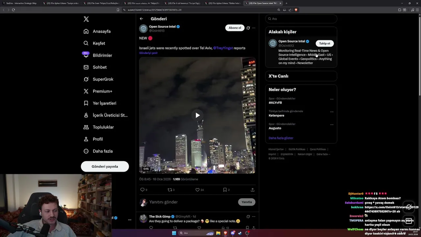Open more options for #ALYvFB trend
Viewport: 421px width, 237px height.
click(332, 99)
